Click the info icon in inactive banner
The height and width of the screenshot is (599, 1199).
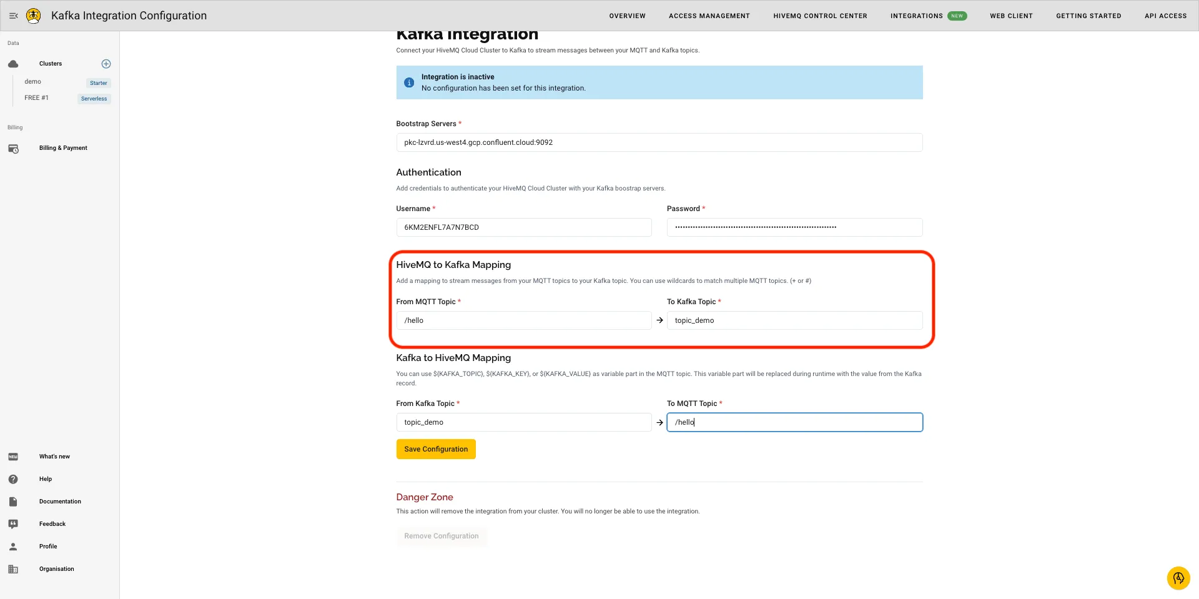coord(409,82)
